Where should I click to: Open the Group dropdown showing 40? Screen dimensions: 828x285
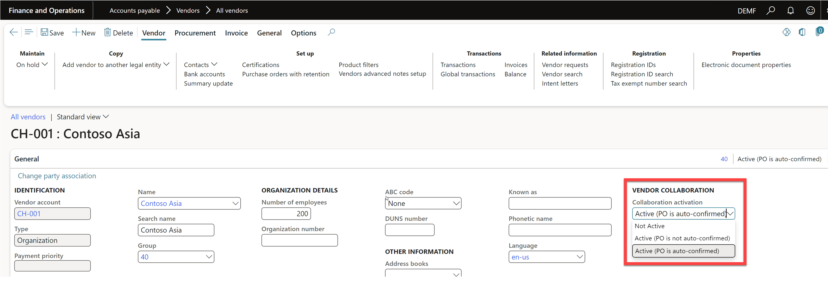tap(209, 257)
